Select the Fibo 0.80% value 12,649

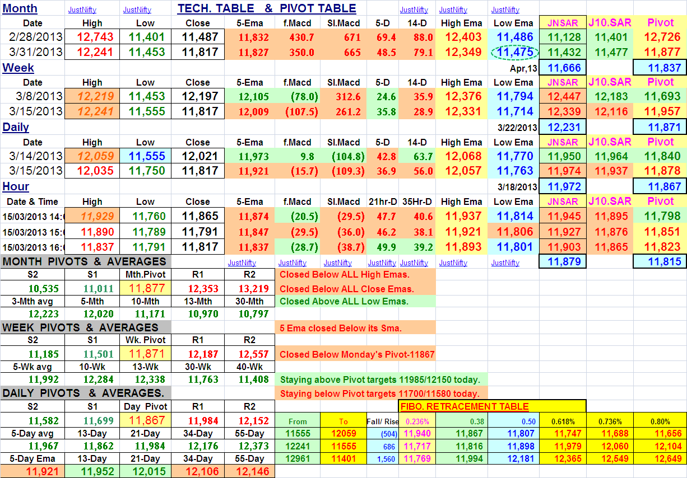pyautogui.click(x=660, y=459)
